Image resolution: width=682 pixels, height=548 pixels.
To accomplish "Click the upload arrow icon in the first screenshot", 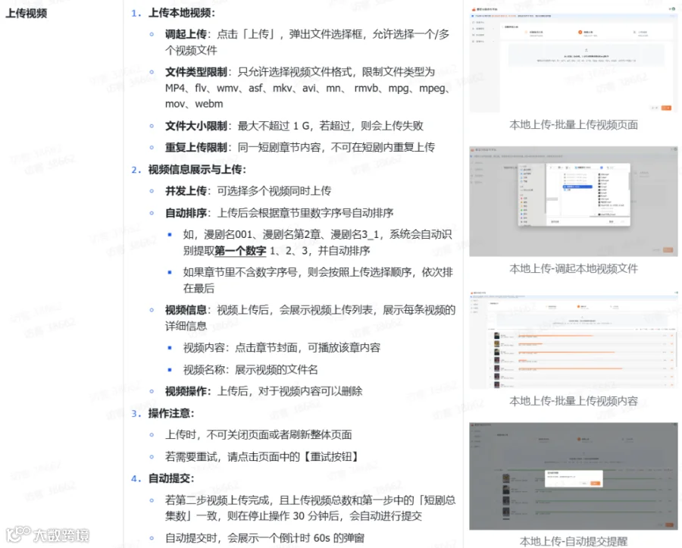I will [x=586, y=50].
